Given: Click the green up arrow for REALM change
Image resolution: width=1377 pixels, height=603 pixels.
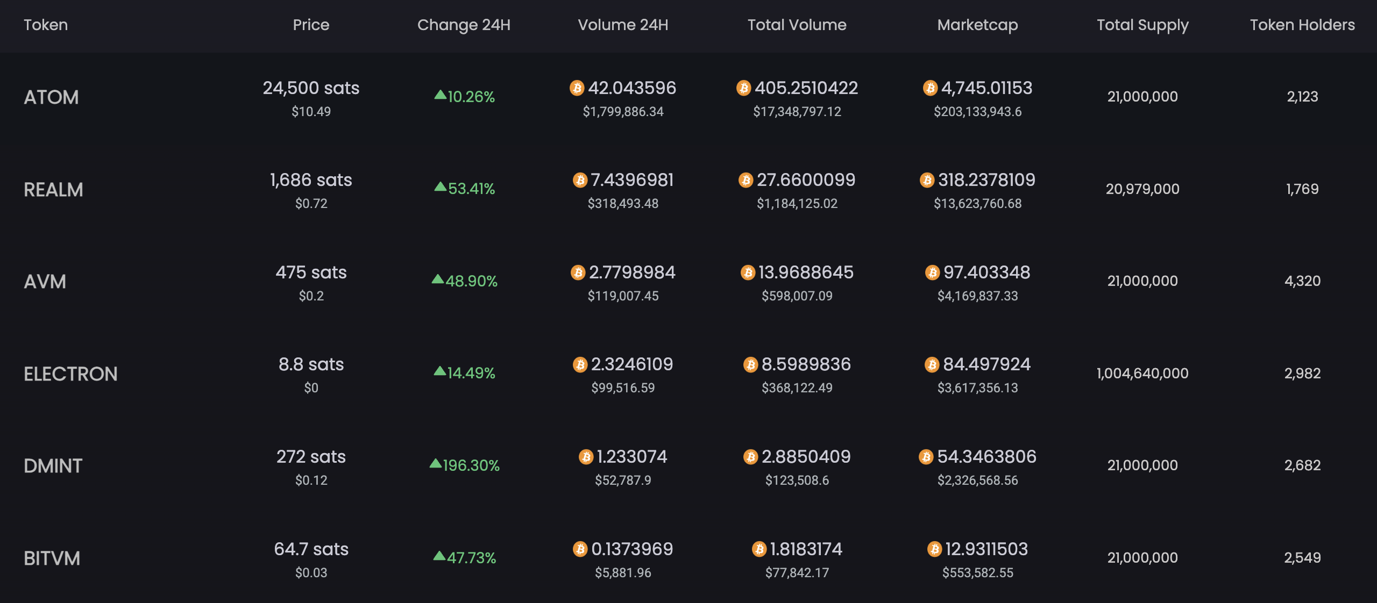Looking at the screenshot, I should [440, 186].
